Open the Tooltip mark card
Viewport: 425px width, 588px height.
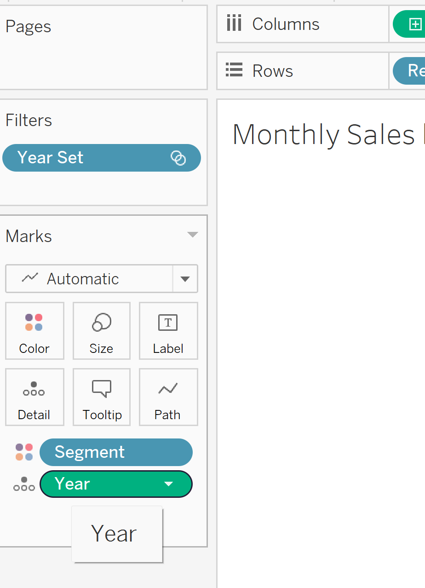pos(102,397)
